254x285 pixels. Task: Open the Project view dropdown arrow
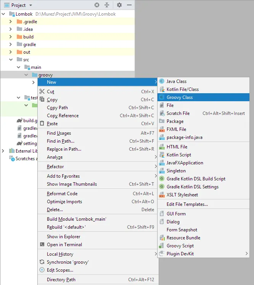[x=31, y=5]
